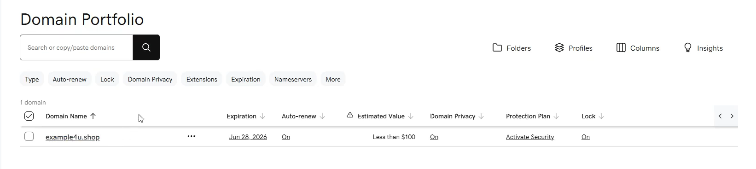
Task: Sort by Expiration using its down arrow
Action: click(262, 116)
